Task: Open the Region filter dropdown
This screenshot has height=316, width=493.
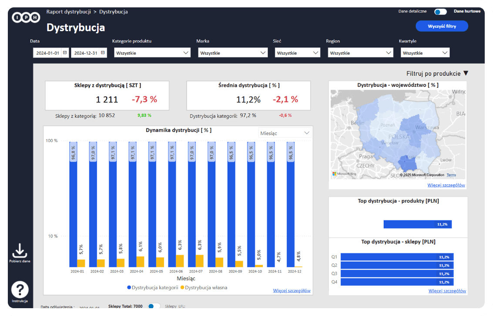Action: coord(360,53)
